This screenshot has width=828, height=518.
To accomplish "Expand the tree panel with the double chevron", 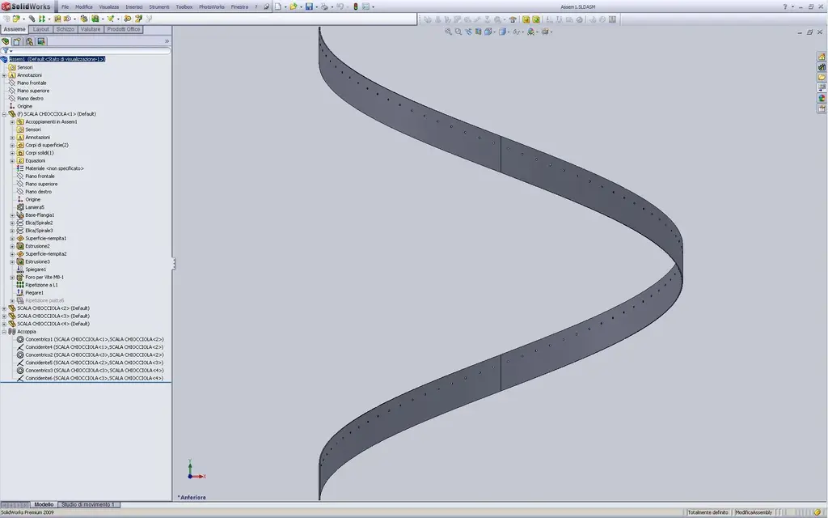I will coord(167,41).
